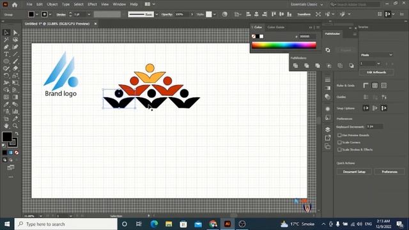
Task: Open Layers panel icon in the dock
Action: 328,129
